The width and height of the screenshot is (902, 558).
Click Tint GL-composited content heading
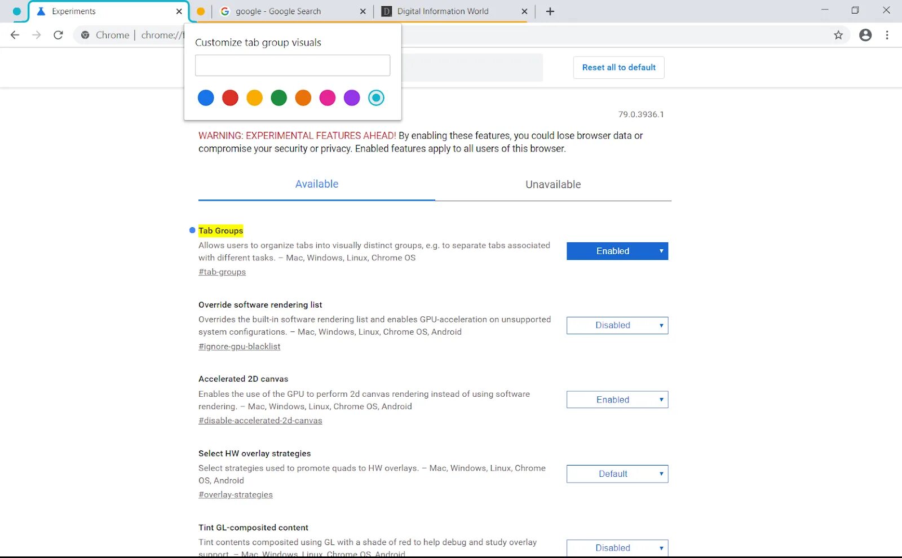click(x=253, y=528)
